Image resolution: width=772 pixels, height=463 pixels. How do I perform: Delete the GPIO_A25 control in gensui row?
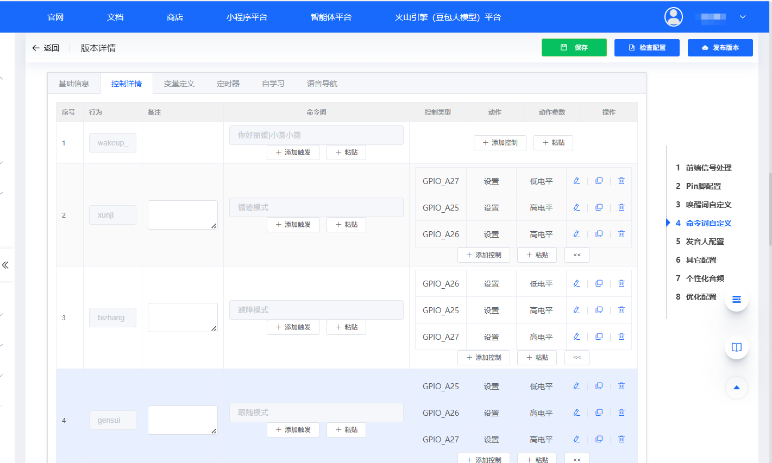coord(622,386)
